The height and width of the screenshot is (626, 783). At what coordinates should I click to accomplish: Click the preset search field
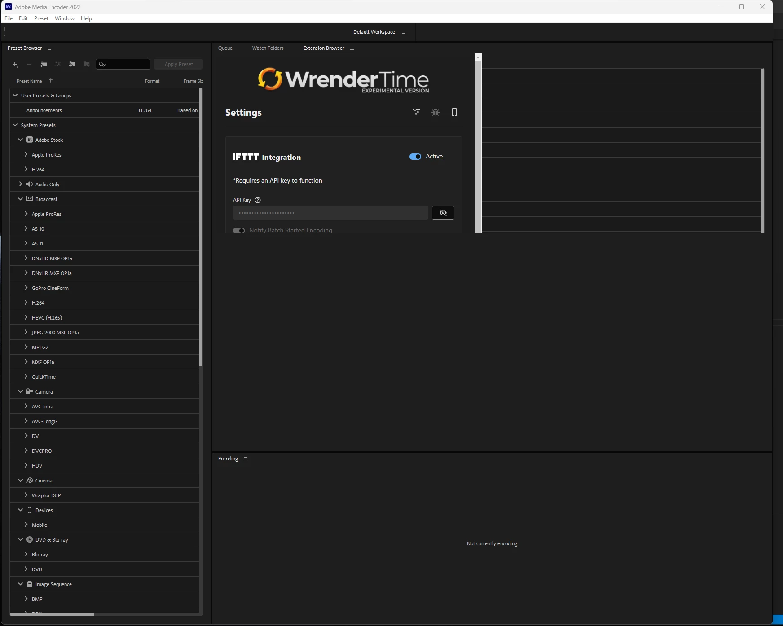coord(123,64)
